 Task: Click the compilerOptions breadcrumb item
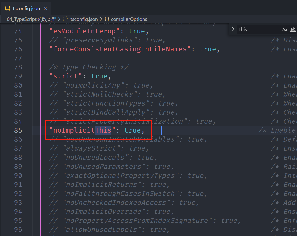point(129,19)
